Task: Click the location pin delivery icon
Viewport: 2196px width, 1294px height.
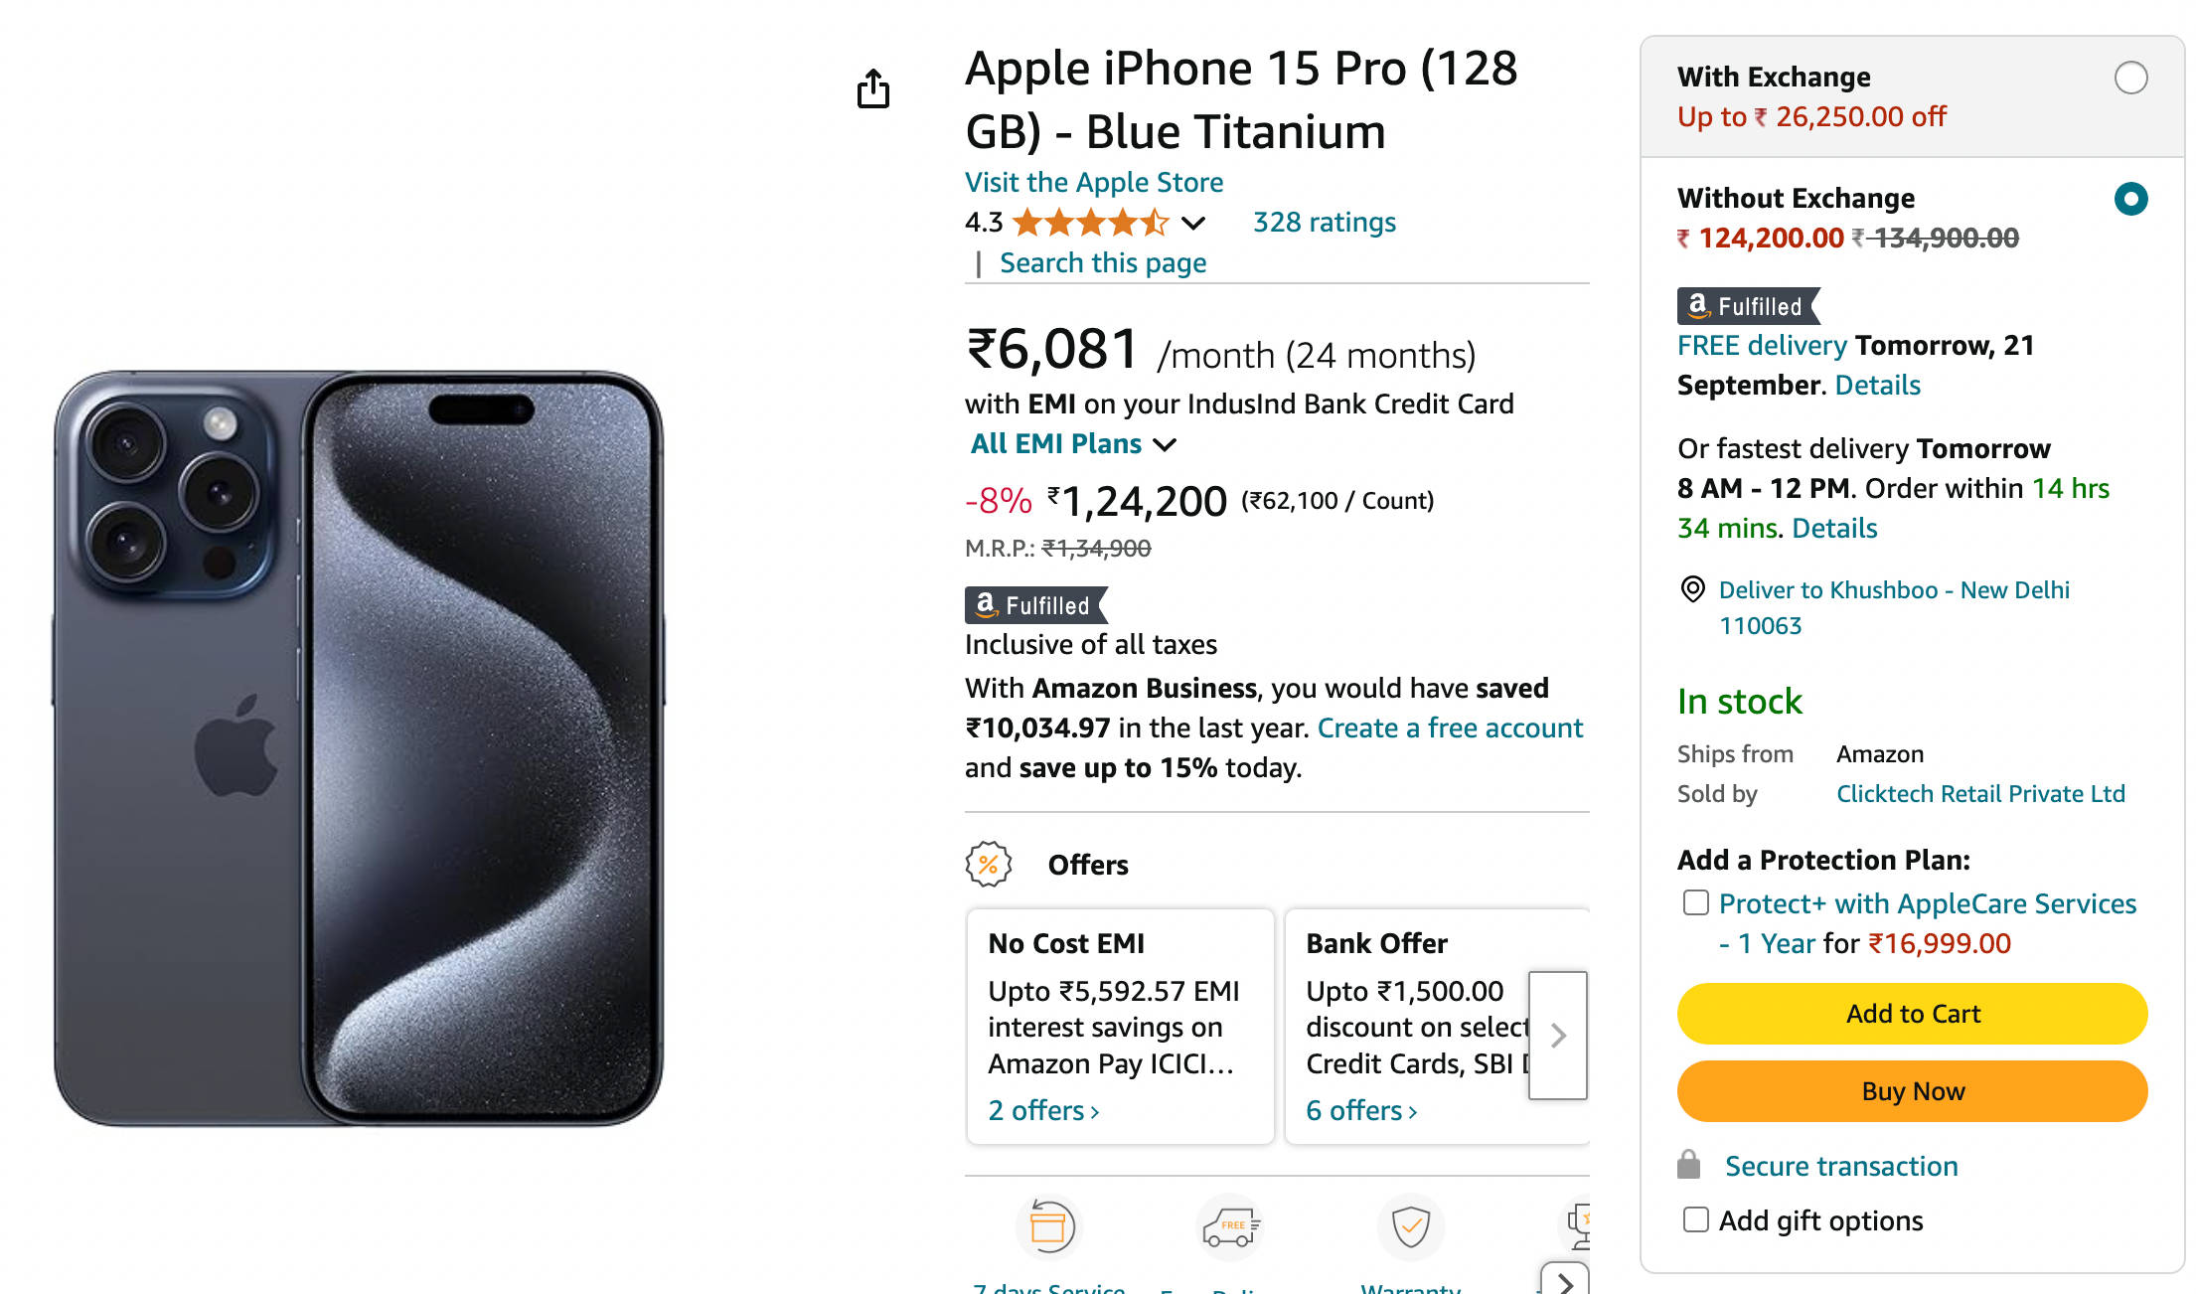Action: (1692, 589)
